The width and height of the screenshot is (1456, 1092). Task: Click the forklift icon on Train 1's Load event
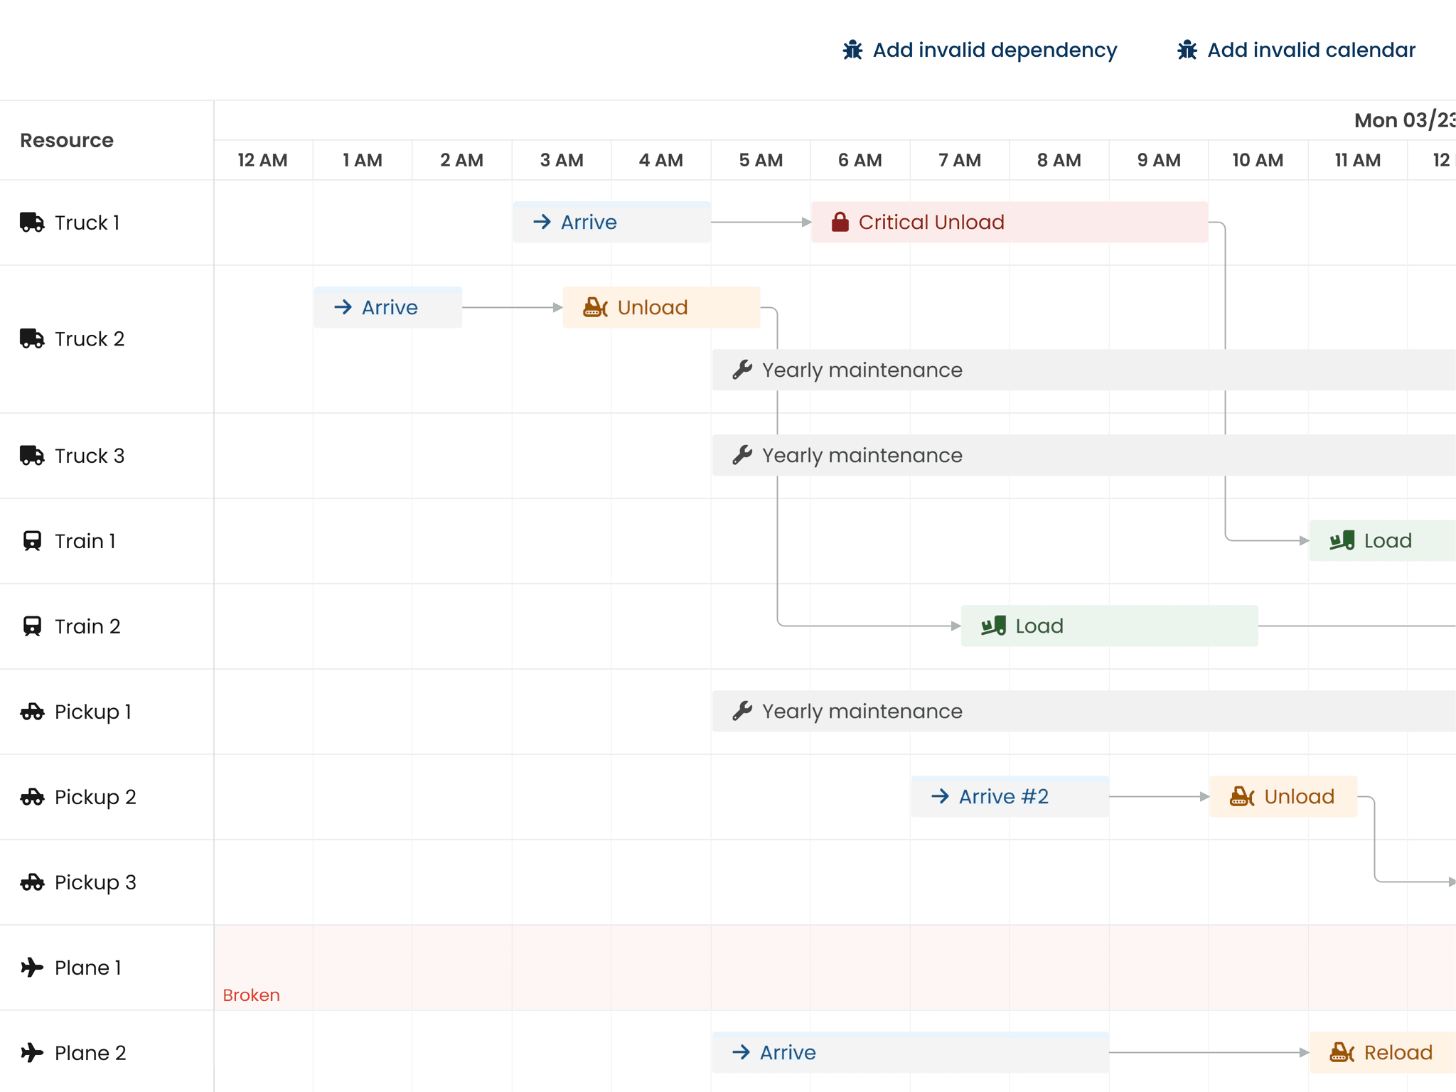(1340, 540)
